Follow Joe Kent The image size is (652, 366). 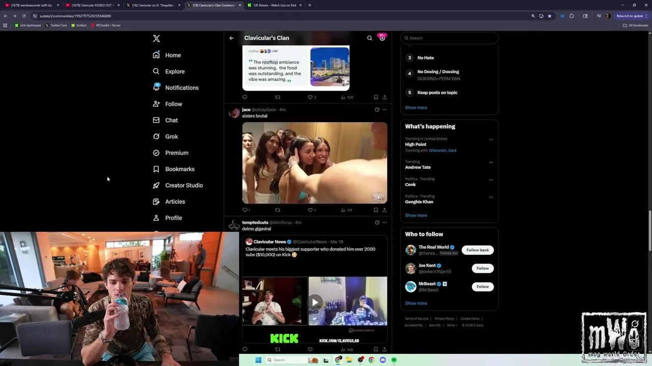point(482,268)
